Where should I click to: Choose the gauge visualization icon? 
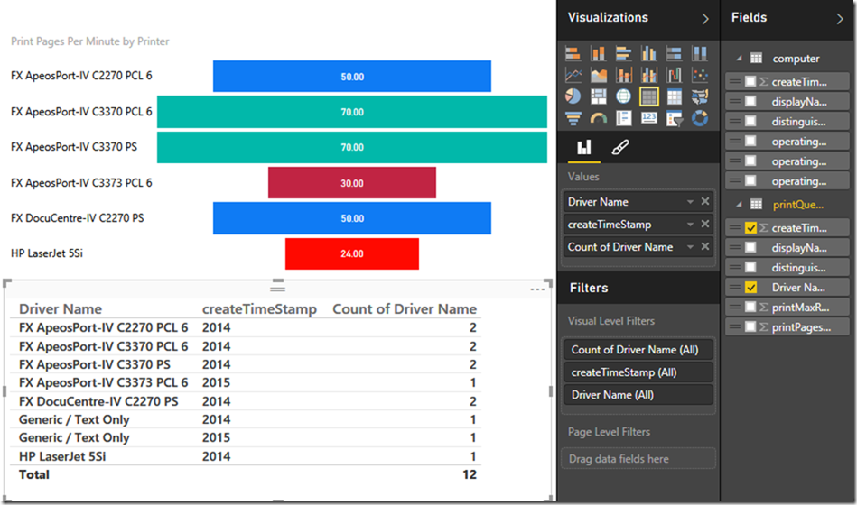click(599, 118)
